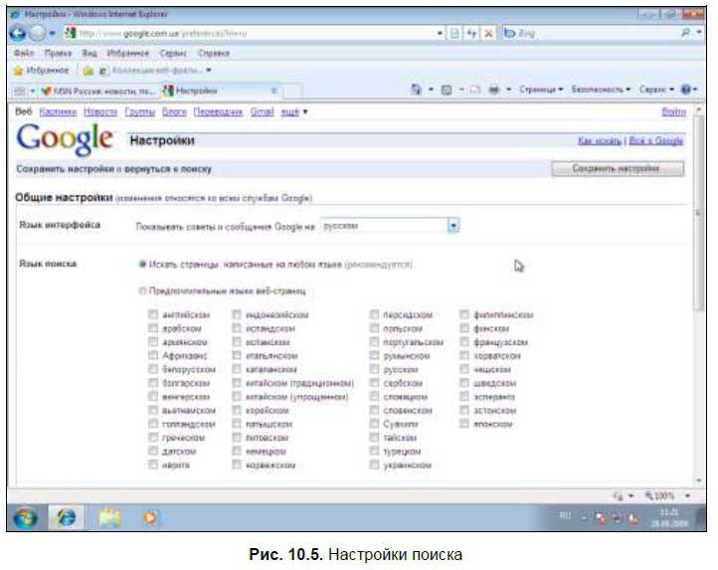Check the английском language checkbox
The height and width of the screenshot is (570, 718).
click(x=153, y=314)
